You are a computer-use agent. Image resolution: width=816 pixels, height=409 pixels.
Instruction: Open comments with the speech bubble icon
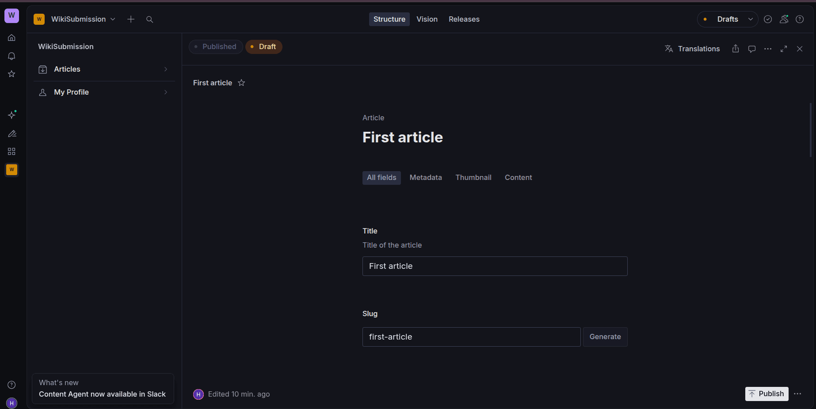(751, 49)
